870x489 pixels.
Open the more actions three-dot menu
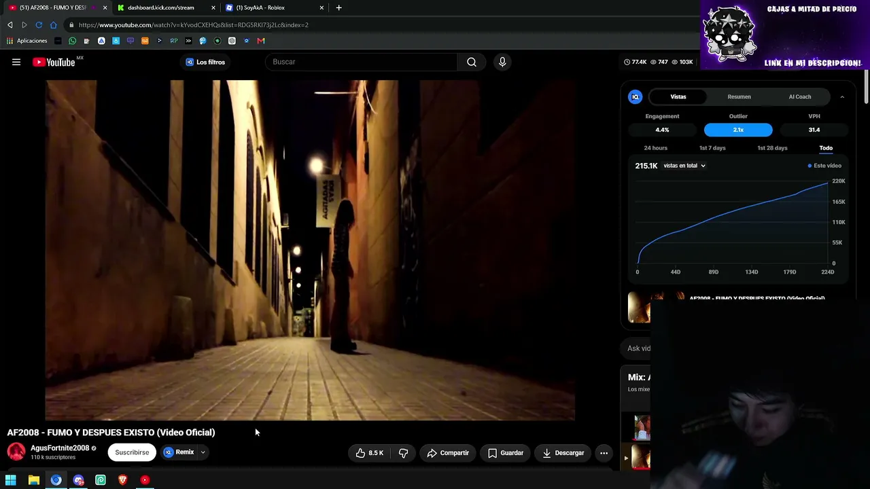point(604,453)
